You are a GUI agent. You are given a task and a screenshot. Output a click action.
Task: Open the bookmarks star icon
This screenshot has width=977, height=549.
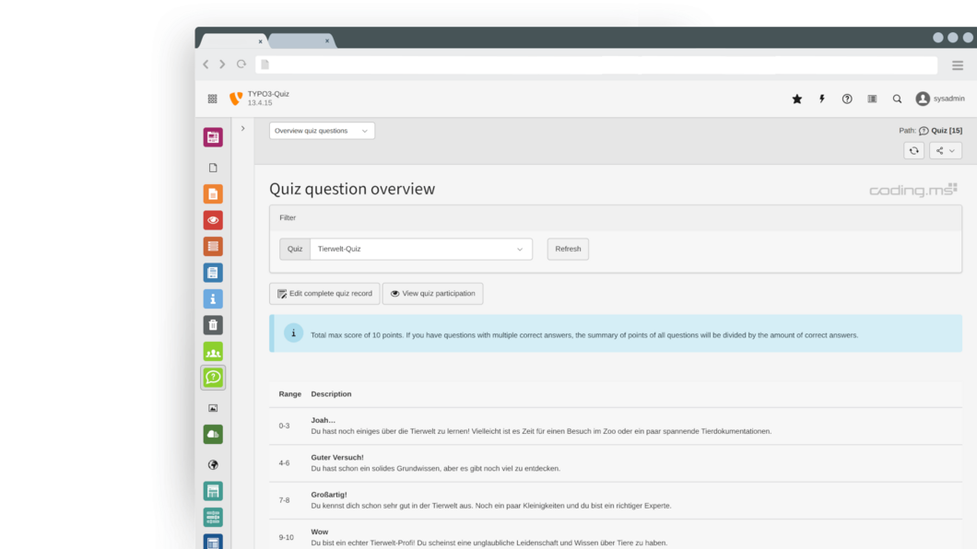pyautogui.click(x=797, y=99)
